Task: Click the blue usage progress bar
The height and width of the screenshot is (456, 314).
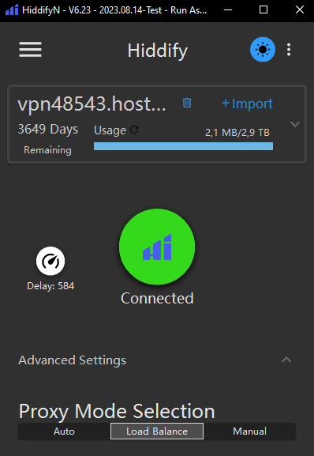Action: [x=183, y=146]
